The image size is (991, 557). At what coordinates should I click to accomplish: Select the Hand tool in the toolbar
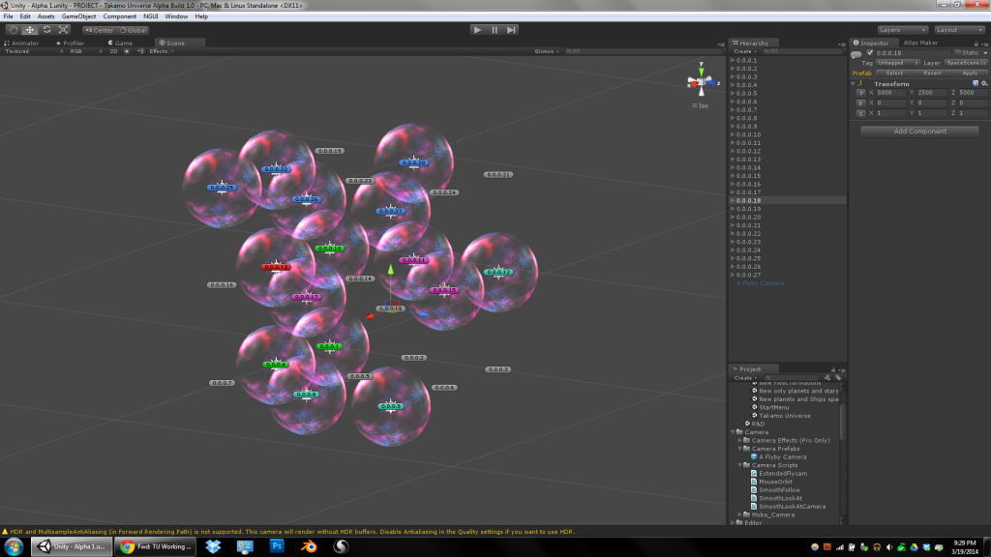coord(13,30)
